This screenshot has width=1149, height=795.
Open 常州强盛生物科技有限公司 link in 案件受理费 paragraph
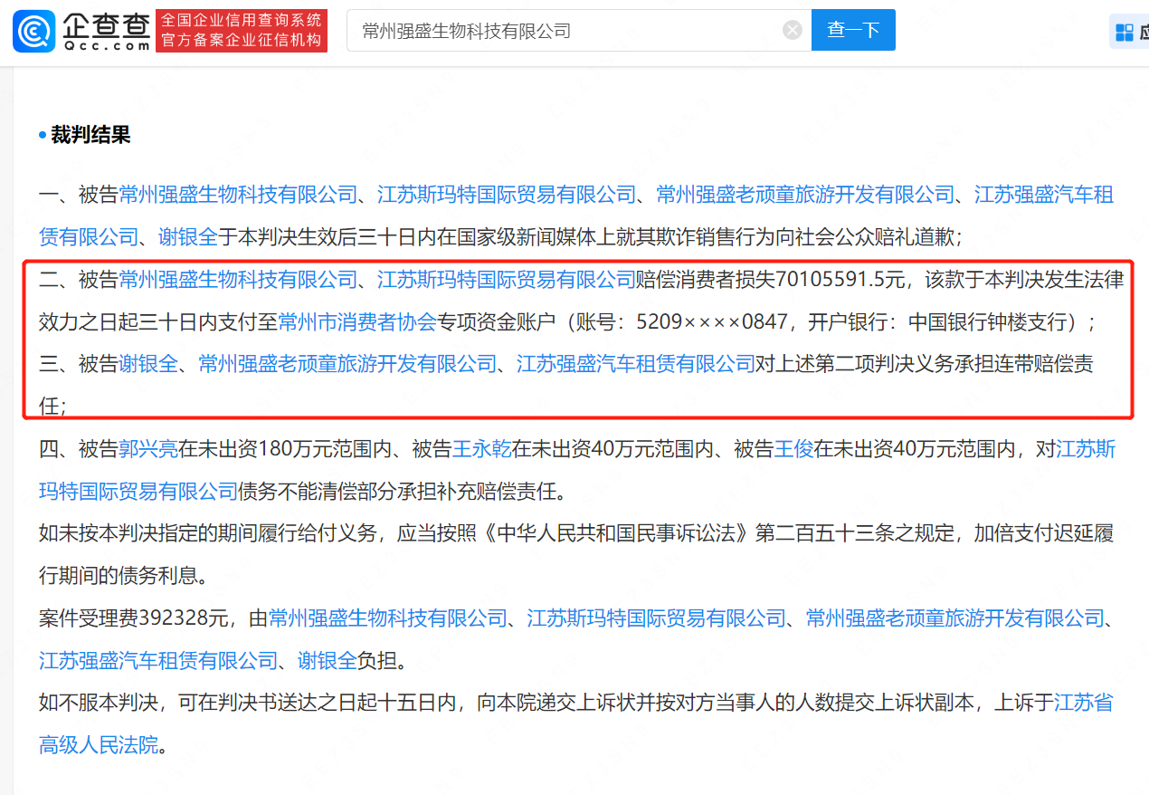388,618
